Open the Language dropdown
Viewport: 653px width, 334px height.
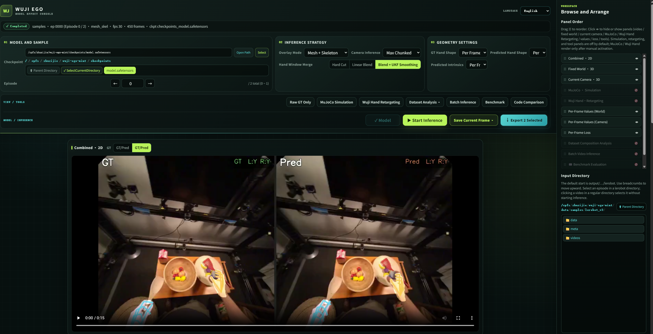tap(535, 11)
